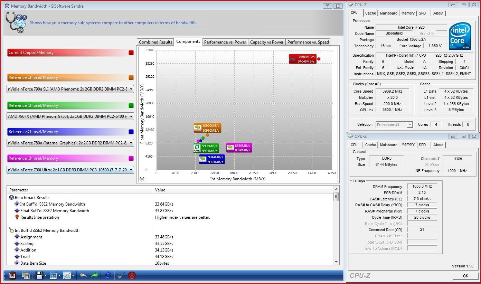Viewport: 481px width, 284px height.
Task: Click the CPU-Z title bar icon of the lower window
Action: click(351, 136)
